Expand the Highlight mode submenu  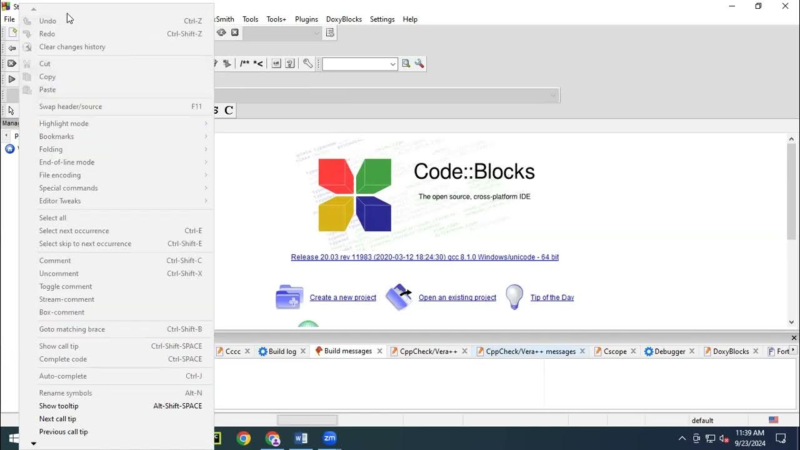tap(117, 123)
